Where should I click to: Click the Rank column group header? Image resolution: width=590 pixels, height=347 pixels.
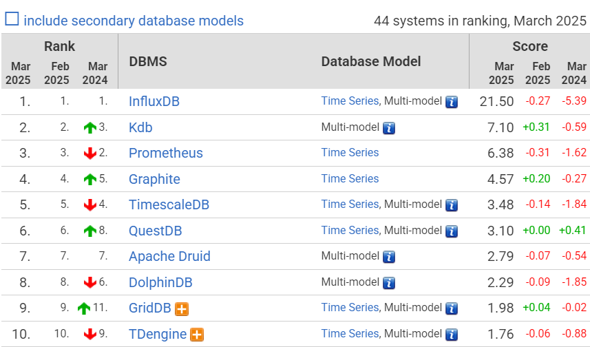[x=59, y=46]
